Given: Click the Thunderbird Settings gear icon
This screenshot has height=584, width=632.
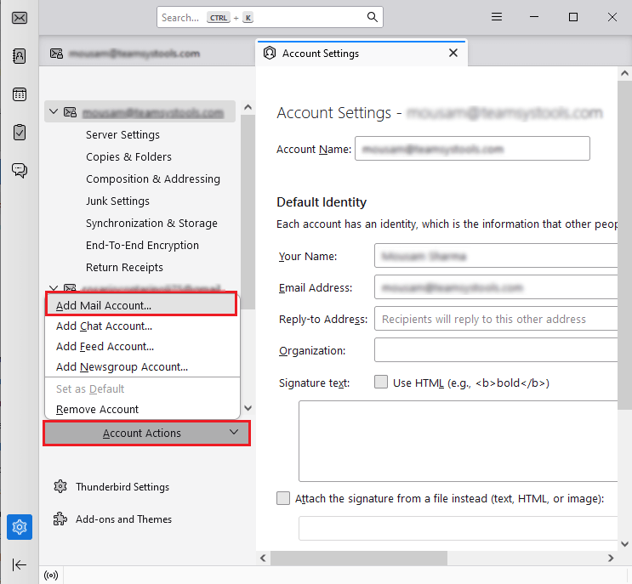Looking at the screenshot, I should click(60, 486).
